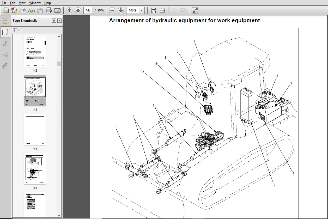The width and height of the screenshot is (328, 219).
Task: Click the total page count '1046'
Action: tap(101, 10)
